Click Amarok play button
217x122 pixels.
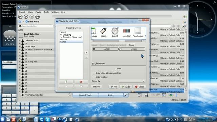(26, 17)
